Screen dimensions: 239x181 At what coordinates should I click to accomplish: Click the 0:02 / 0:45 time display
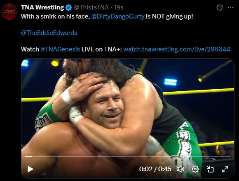(x=155, y=169)
